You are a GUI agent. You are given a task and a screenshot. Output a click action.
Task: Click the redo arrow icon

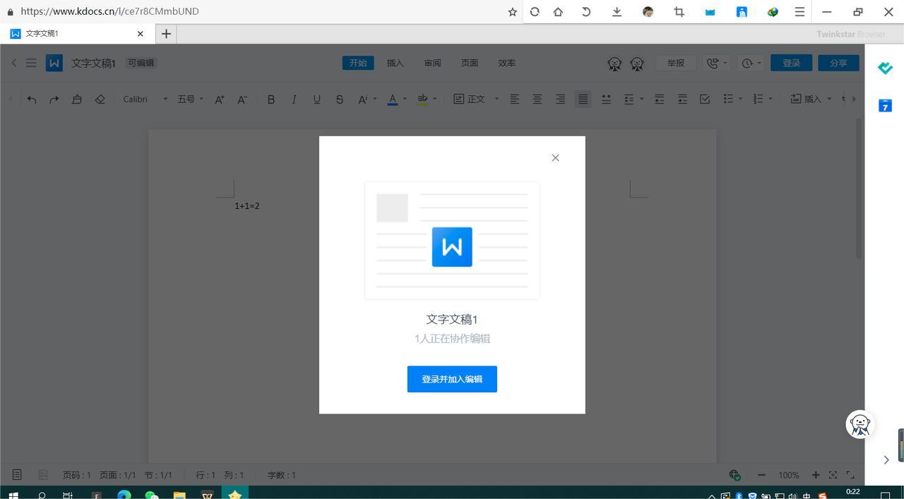click(x=54, y=100)
